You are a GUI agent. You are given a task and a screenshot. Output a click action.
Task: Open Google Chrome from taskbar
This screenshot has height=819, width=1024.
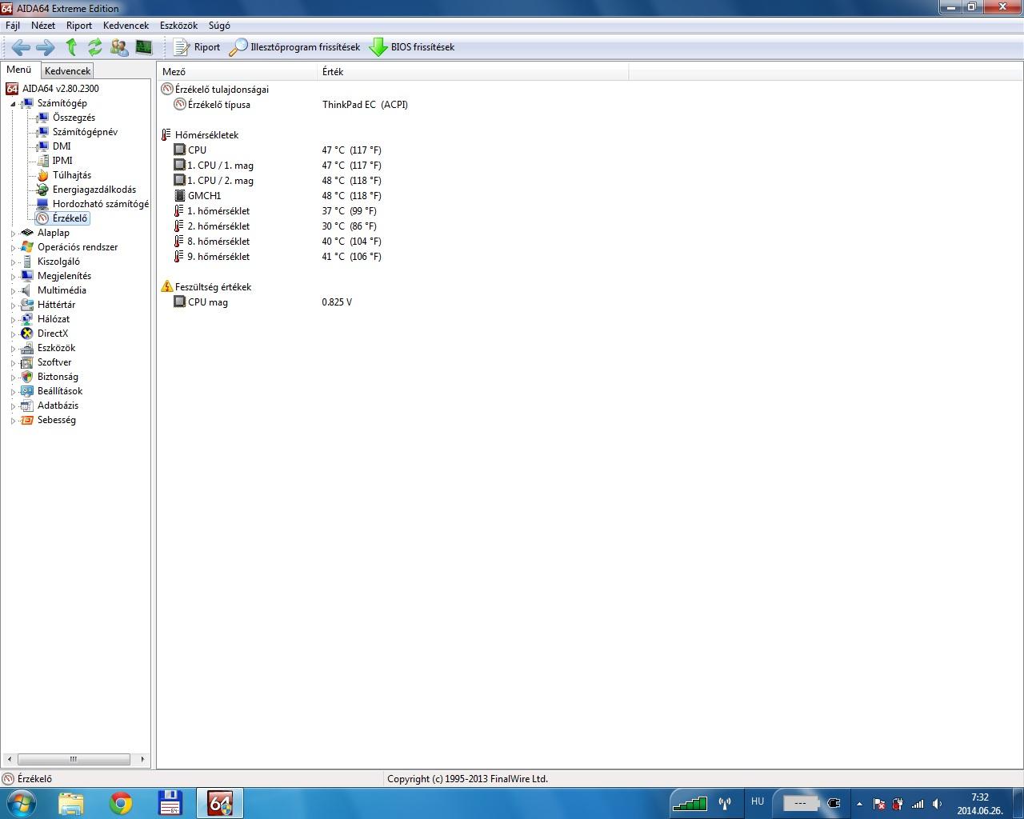pyautogui.click(x=121, y=803)
